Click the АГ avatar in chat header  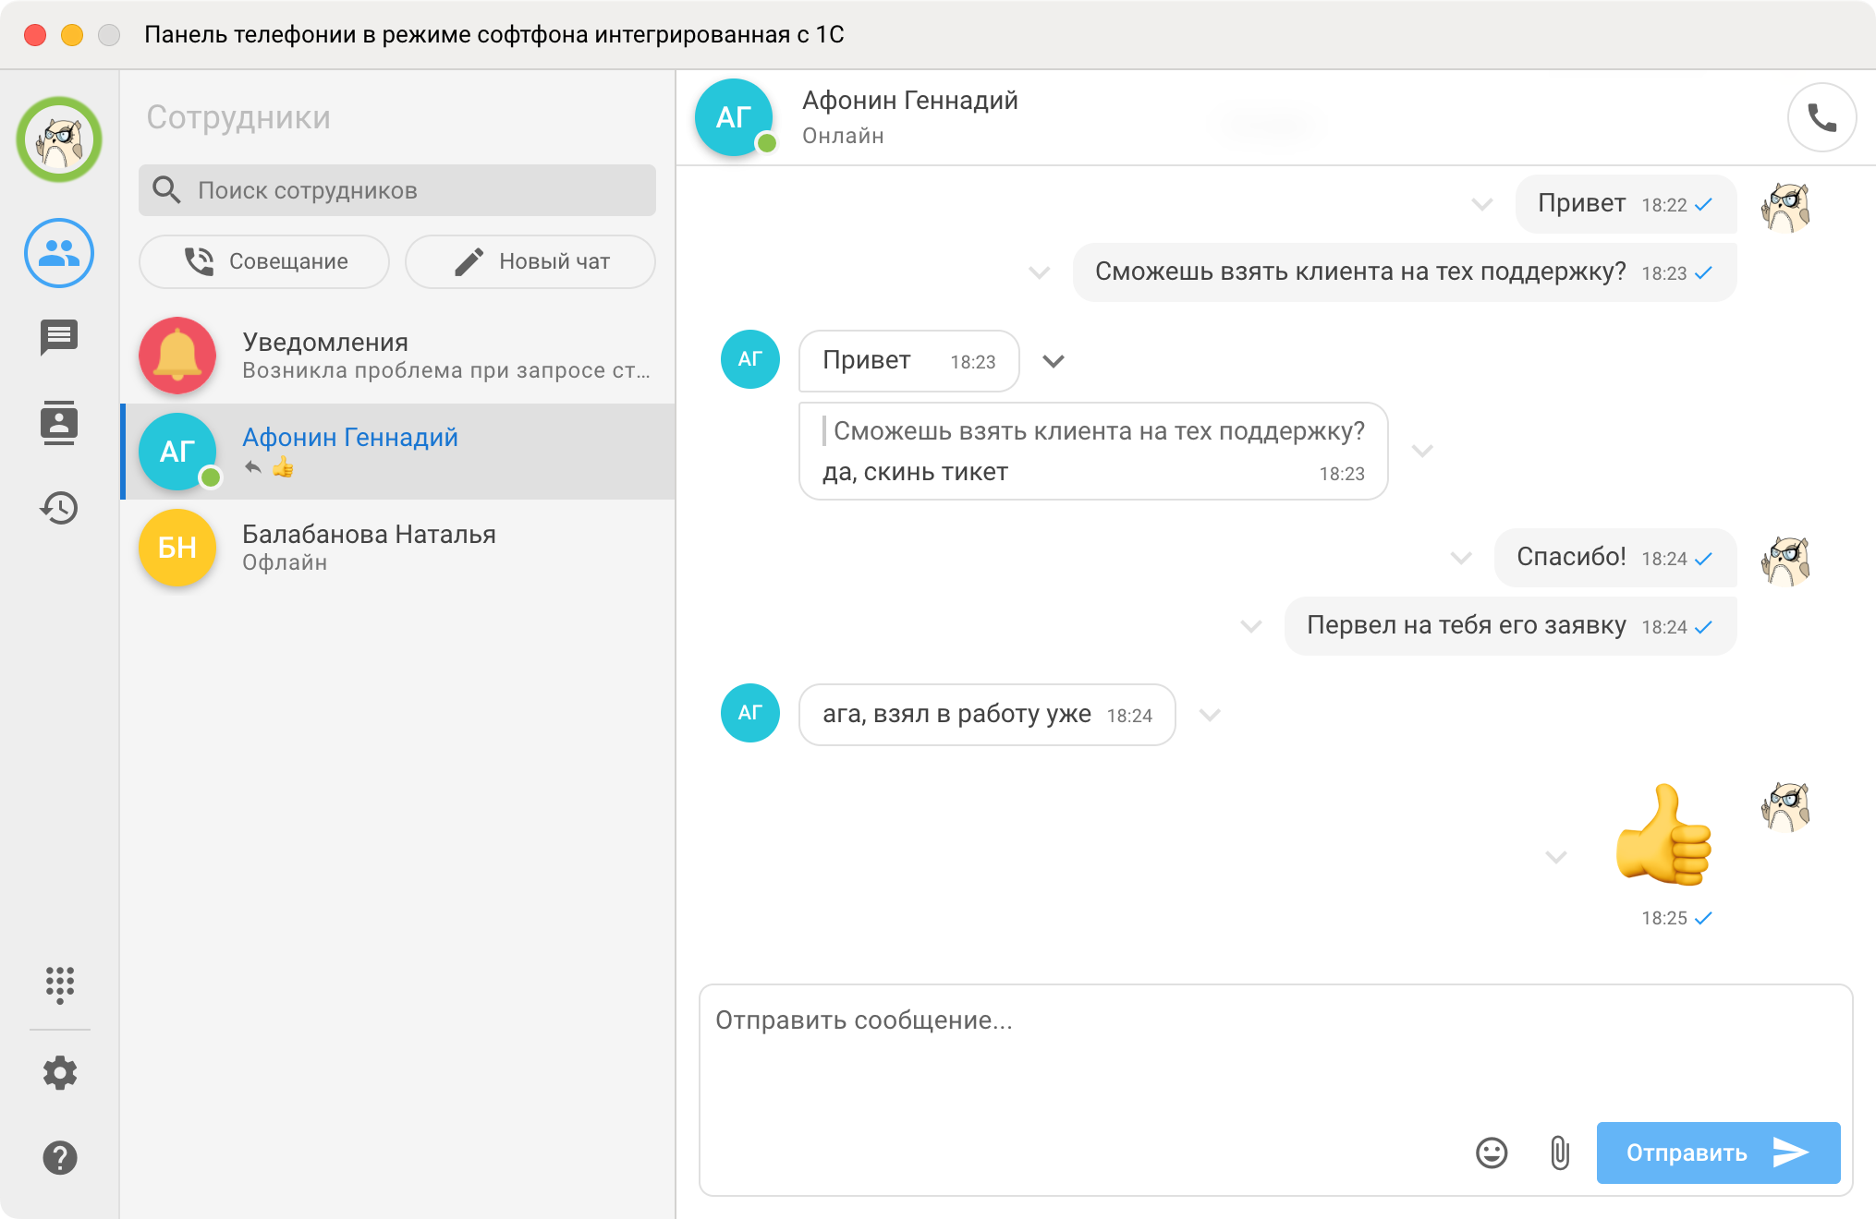click(x=734, y=117)
